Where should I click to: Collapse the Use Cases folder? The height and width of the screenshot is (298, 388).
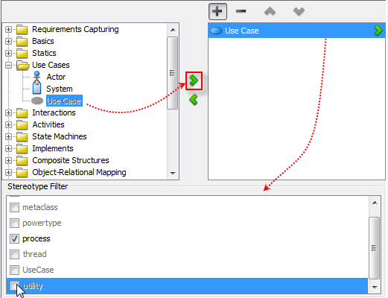coord(8,65)
